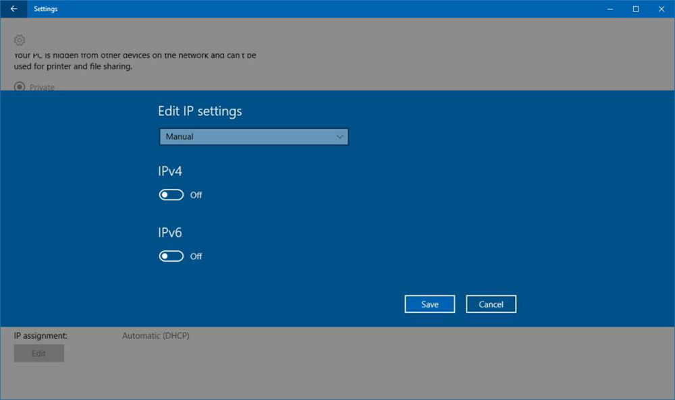Close the Settings window
Screen dimensions: 675x400
(661, 9)
